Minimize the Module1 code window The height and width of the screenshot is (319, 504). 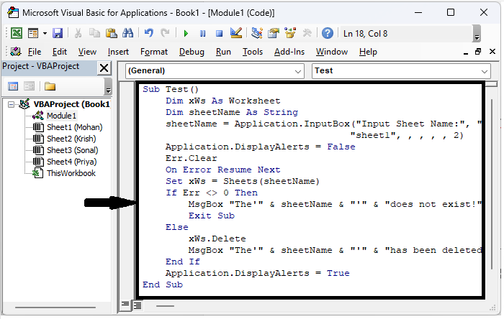click(x=466, y=52)
